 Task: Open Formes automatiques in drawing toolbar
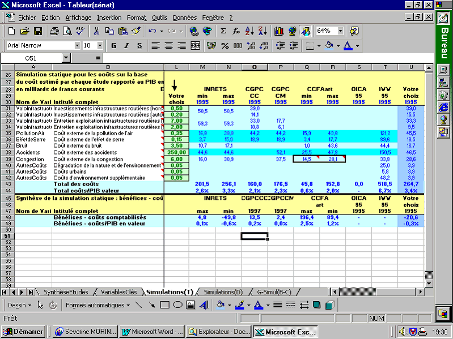tap(94, 305)
